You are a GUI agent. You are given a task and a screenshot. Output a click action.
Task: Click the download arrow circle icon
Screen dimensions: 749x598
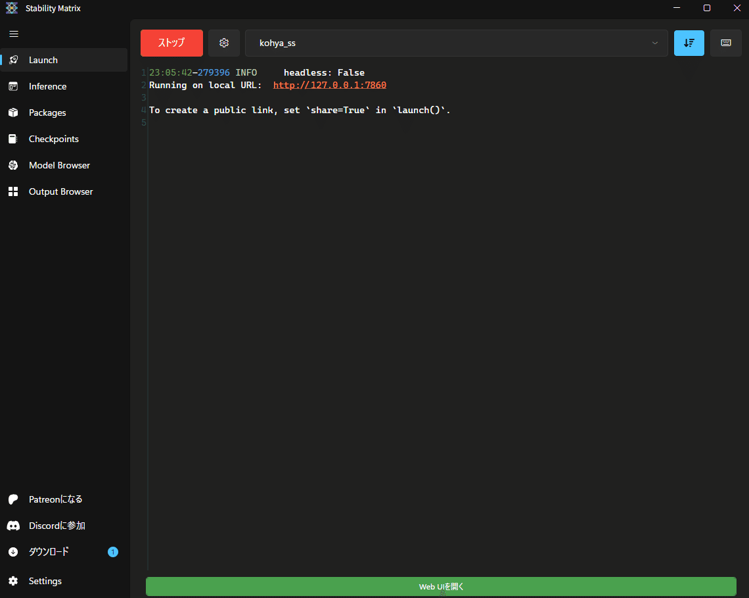tap(13, 552)
